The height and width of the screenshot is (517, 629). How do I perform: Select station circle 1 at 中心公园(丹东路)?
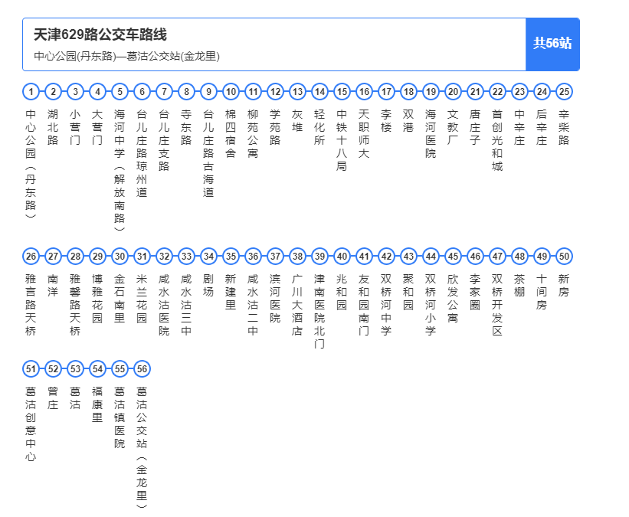30,93
